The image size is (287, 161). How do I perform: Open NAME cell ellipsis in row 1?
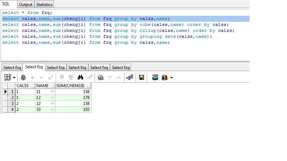[53, 91]
